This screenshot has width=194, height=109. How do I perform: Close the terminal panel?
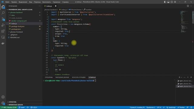click(191, 77)
